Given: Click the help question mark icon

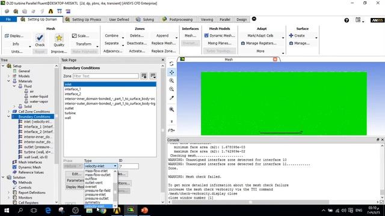Looking at the screenshot, I should 346,20.
